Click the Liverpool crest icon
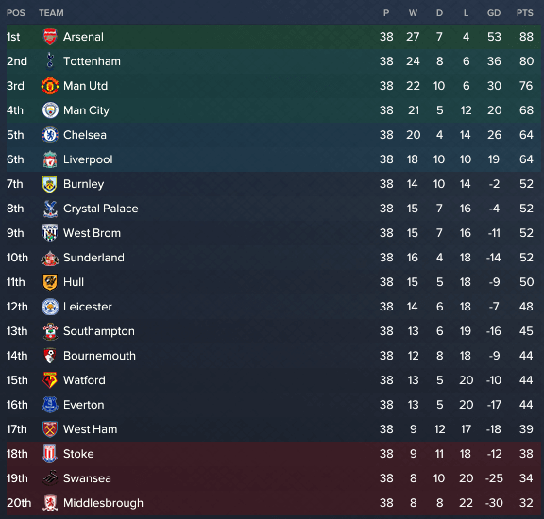The width and height of the screenshot is (544, 519). (x=50, y=159)
